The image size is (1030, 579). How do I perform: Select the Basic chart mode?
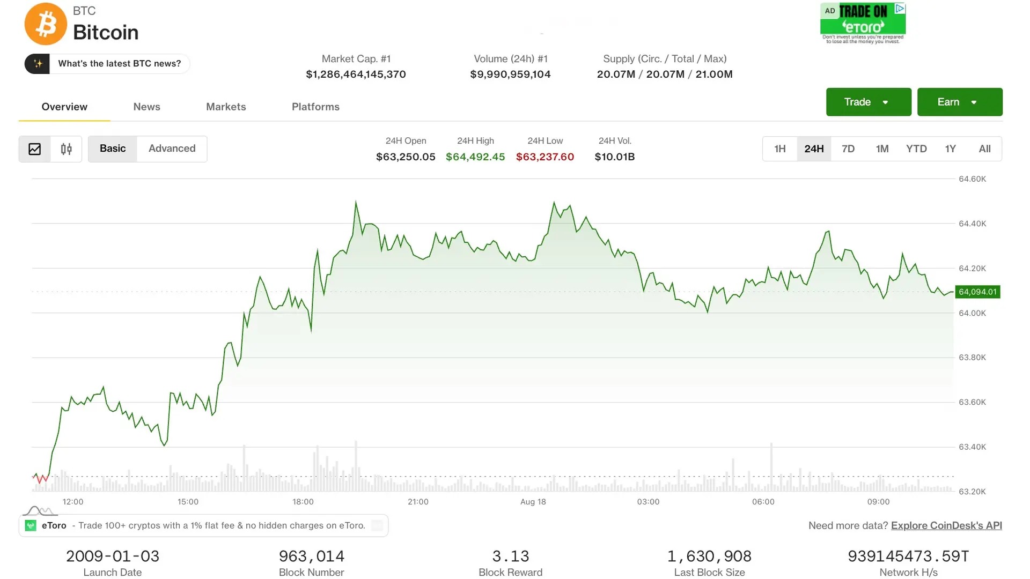[113, 149]
